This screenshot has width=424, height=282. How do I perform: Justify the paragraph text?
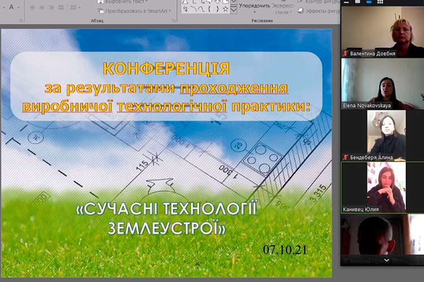tap(61, 7)
